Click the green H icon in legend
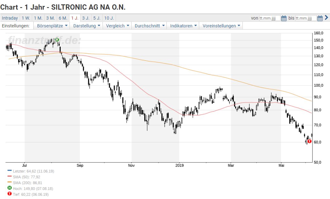 pyautogui.click(x=9, y=188)
